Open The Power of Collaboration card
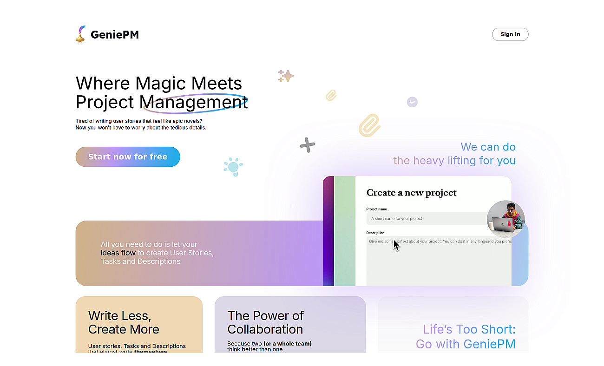Screen dimensions: 604x366 click(290, 324)
